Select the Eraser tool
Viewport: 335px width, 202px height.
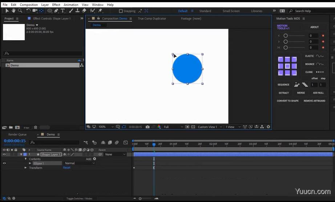[x=84, y=11]
